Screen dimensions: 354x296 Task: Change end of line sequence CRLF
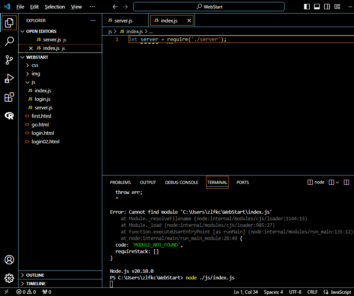coord(312,292)
